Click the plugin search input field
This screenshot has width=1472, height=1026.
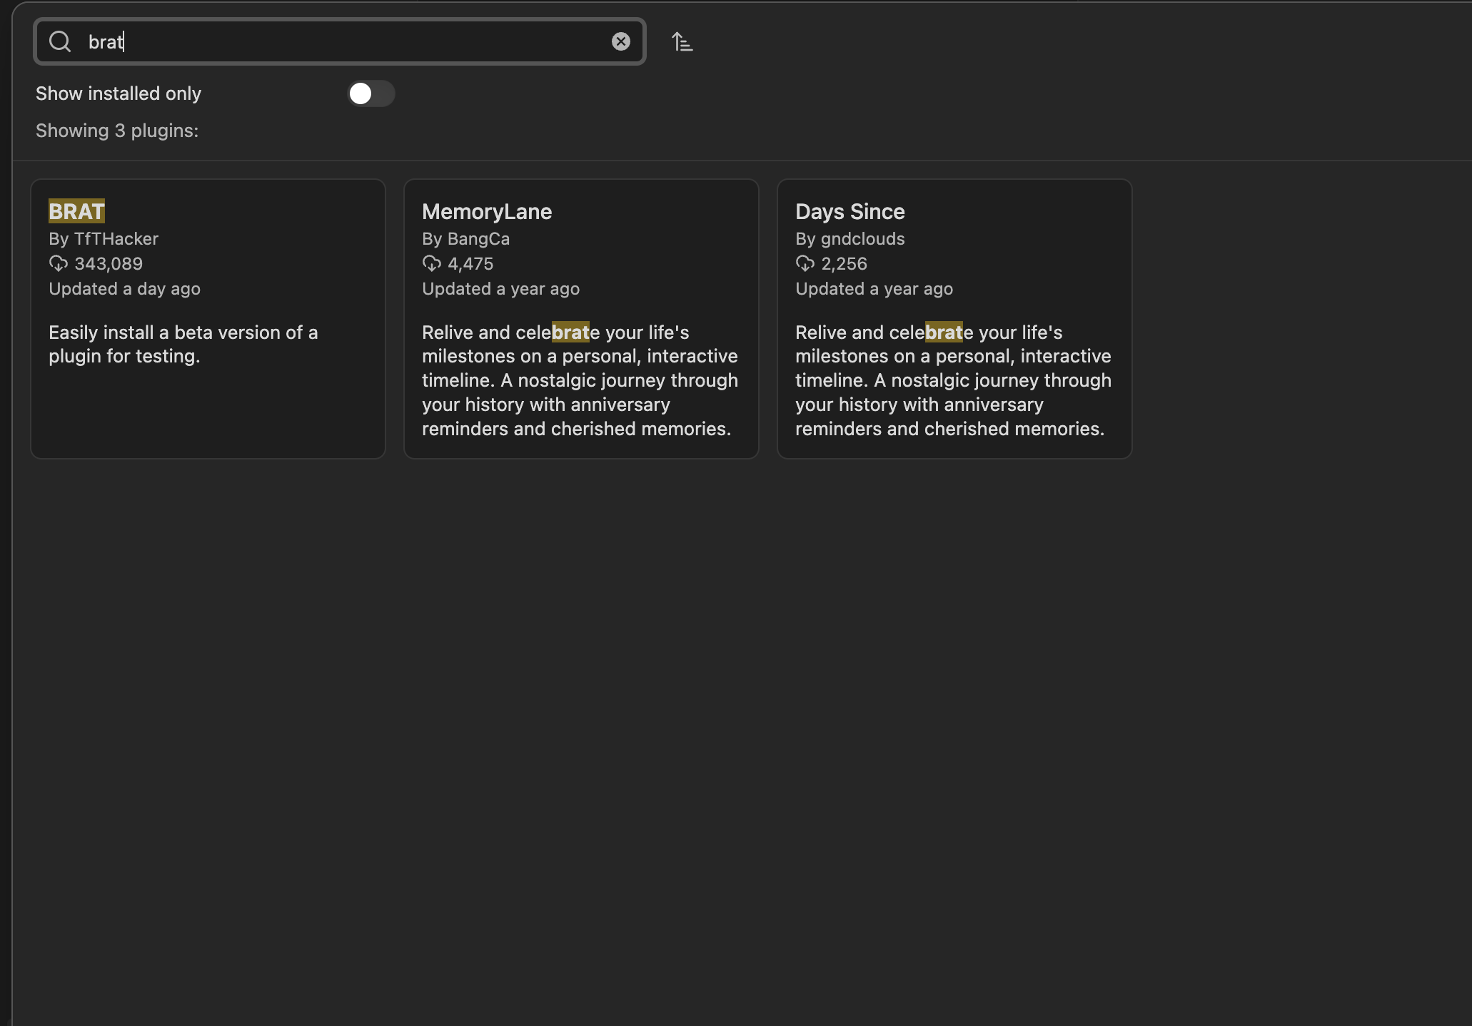click(343, 41)
